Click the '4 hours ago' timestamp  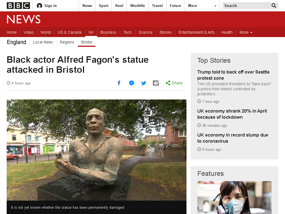click(21, 83)
